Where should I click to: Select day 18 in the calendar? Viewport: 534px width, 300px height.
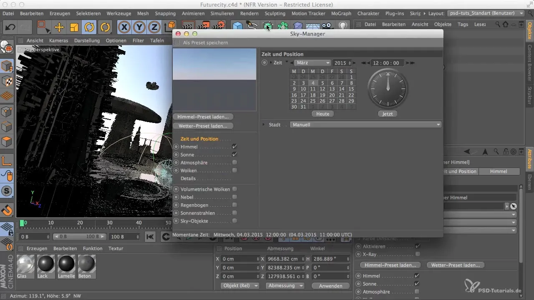(x=313, y=95)
